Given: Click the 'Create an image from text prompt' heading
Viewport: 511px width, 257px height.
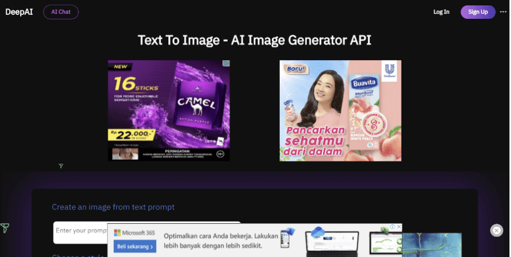Looking at the screenshot, I should tap(113, 207).
